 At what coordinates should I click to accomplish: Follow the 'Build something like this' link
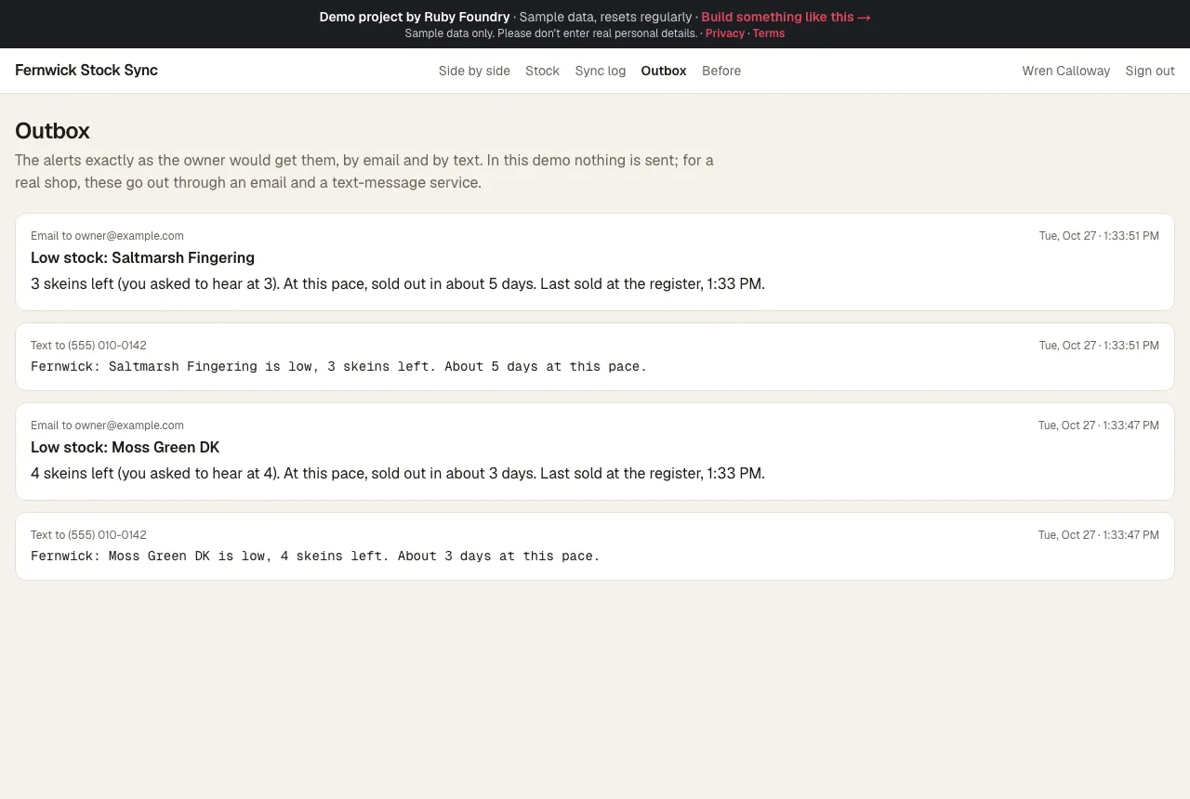[786, 17]
